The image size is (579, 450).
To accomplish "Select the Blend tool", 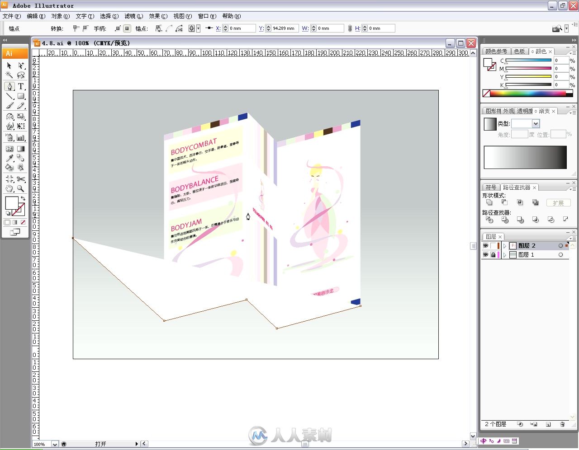I will [21, 158].
